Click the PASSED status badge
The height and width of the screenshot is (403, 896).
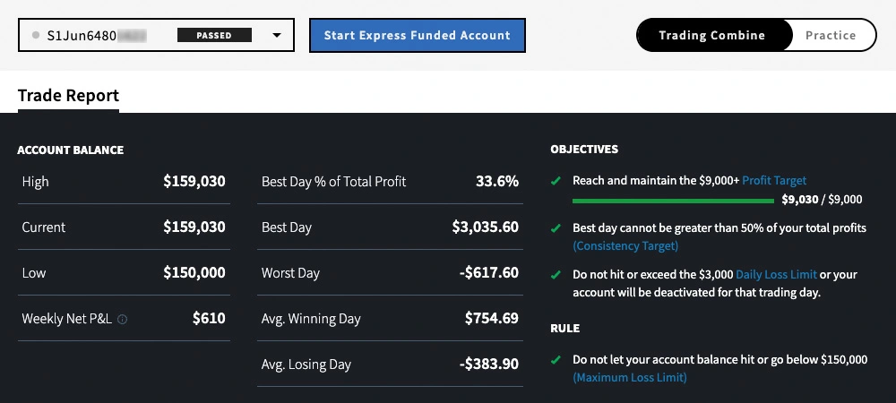click(x=214, y=36)
